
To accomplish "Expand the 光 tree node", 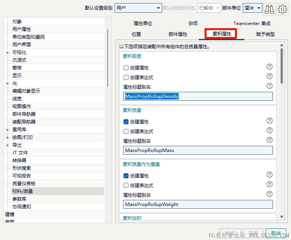I will [x=7, y=83].
